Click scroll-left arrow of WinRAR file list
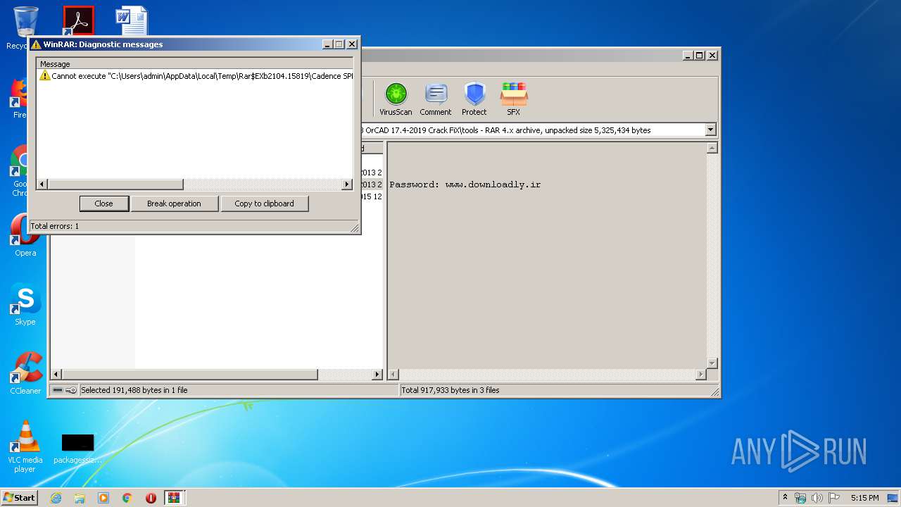The height and width of the screenshot is (507, 901). click(57, 375)
